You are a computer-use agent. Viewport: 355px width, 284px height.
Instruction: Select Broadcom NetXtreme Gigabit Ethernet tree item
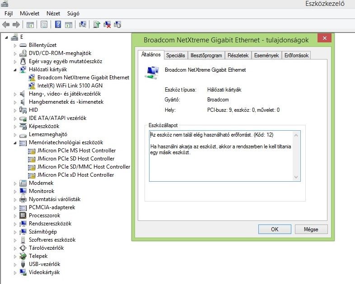[x=83, y=78]
